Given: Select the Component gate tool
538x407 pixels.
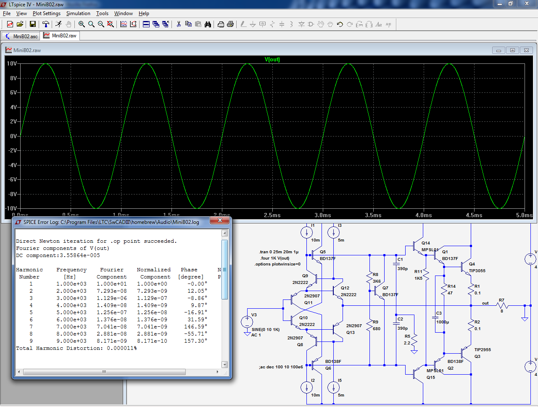Looking at the screenshot, I should pyautogui.click(x=311, y=24).
